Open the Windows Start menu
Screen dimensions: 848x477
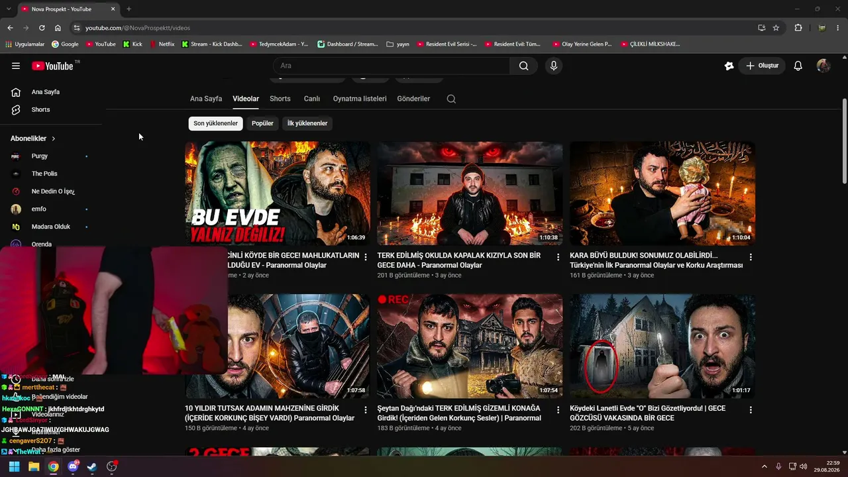click(14, 466)
